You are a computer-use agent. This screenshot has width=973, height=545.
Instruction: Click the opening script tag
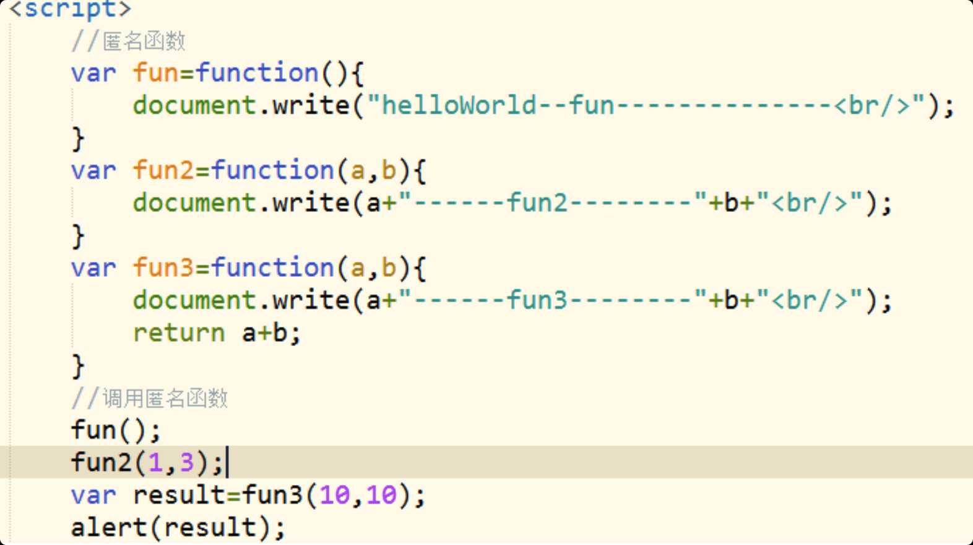(x=70, y=9)
